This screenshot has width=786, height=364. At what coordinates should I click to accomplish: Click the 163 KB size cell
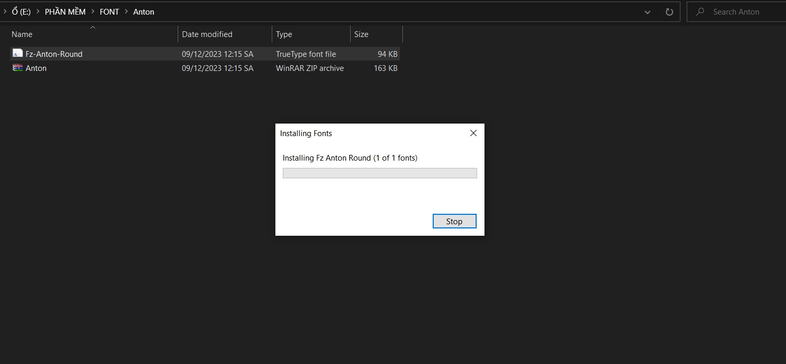tap(386, 68)
